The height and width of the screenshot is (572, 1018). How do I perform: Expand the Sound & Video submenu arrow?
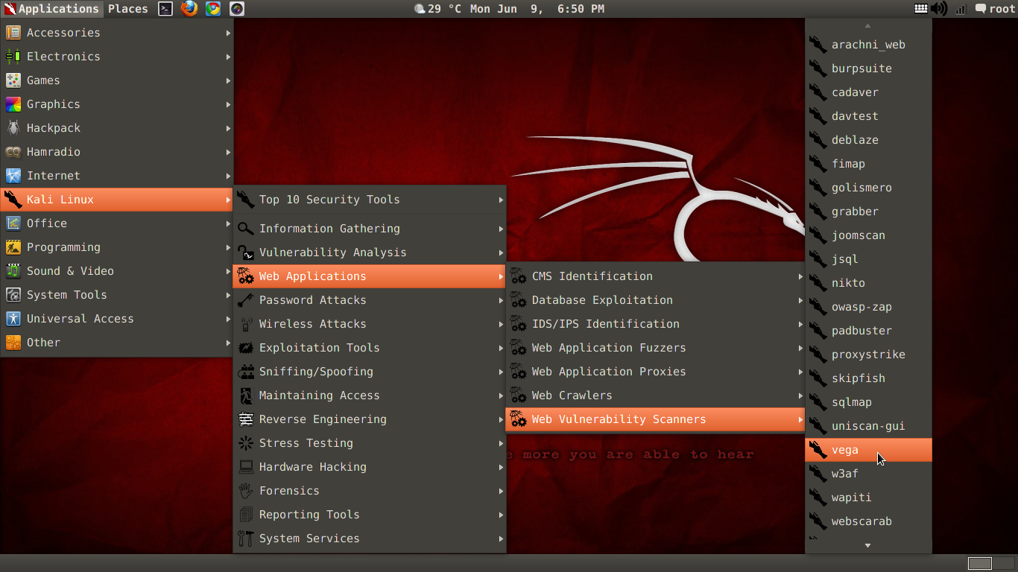click(228, 271)
